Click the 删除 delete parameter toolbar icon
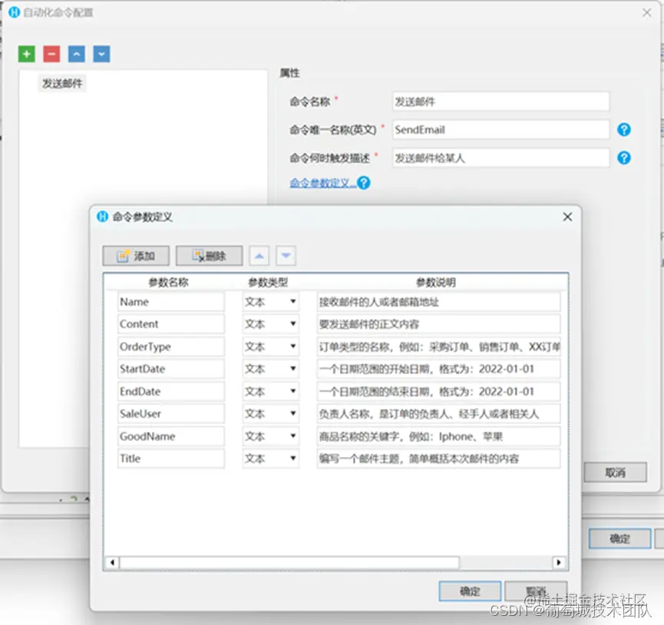Image resolution: width=664 pixels, height=625 pixels. point(208,256)
